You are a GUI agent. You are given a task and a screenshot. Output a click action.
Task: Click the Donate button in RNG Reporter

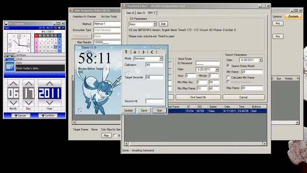click(293, 16)
